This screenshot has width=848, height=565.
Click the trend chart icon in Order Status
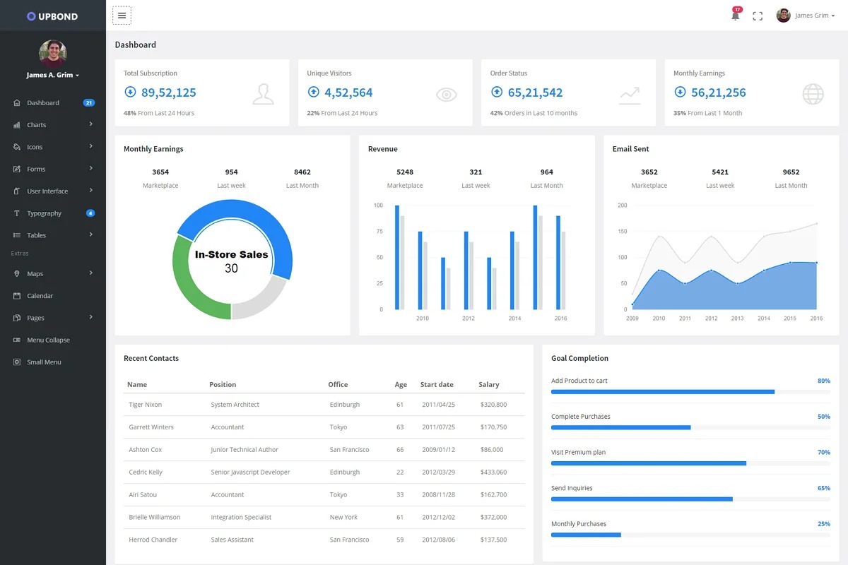[630, 95]
